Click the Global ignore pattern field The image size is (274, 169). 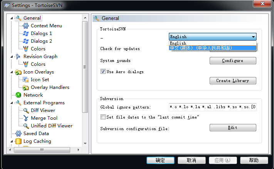click(212, 107)
